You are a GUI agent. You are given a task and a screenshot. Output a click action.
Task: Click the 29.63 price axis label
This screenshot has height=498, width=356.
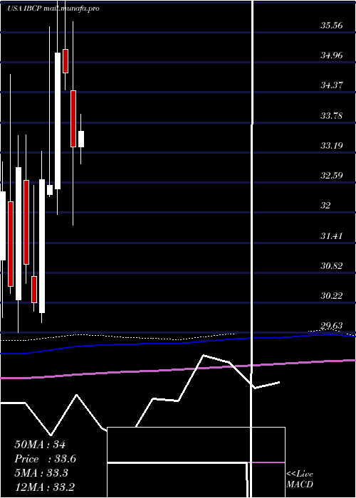click(331, 326)
